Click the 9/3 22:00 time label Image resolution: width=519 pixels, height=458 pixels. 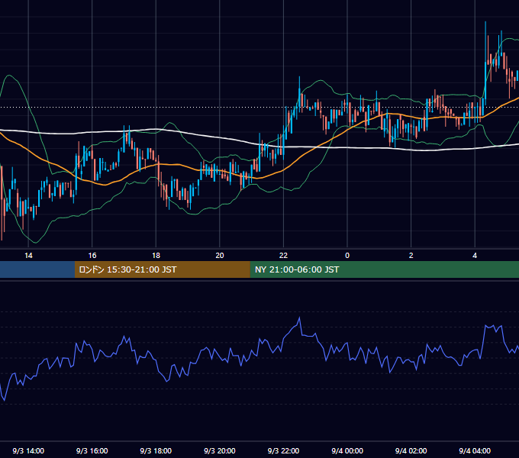[x=283, y=450]
